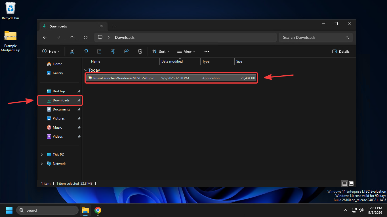Viewport: 387px width, 217px height.
Task: Close the Downloads tab
Action: [x=102, y=26]
